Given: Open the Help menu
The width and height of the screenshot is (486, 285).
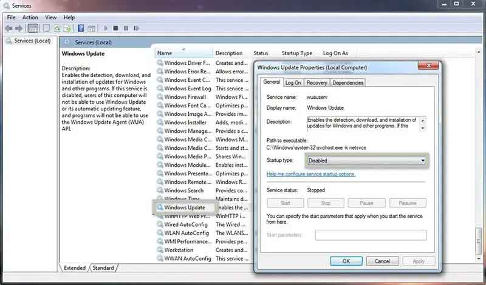Looking at the screenshot, I should (x=69, y=18).
